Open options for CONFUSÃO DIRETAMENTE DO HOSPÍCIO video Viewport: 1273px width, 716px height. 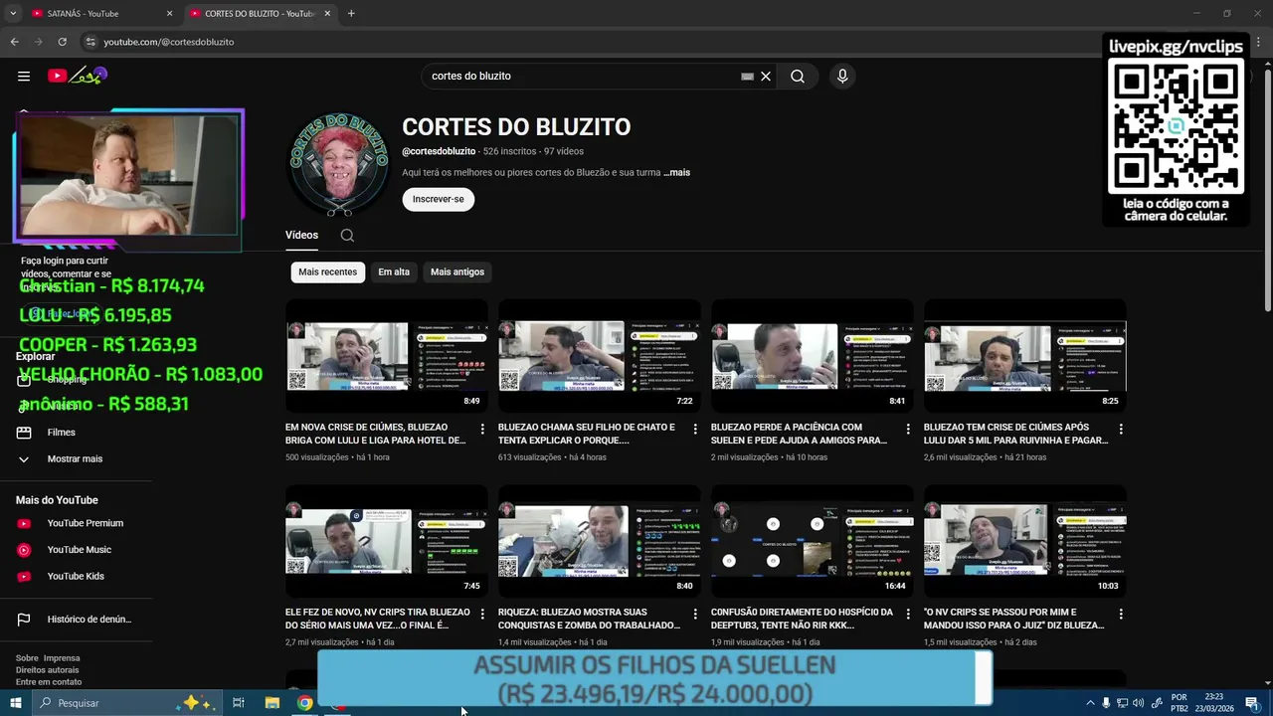[x=908, y=614]
